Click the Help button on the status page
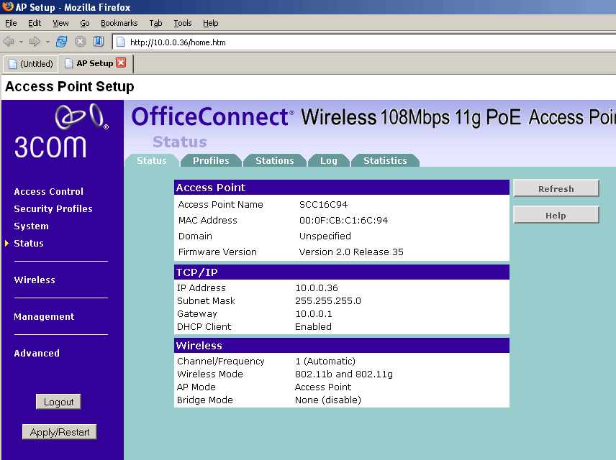Screen dimensions: 616x460 (556, 216)
